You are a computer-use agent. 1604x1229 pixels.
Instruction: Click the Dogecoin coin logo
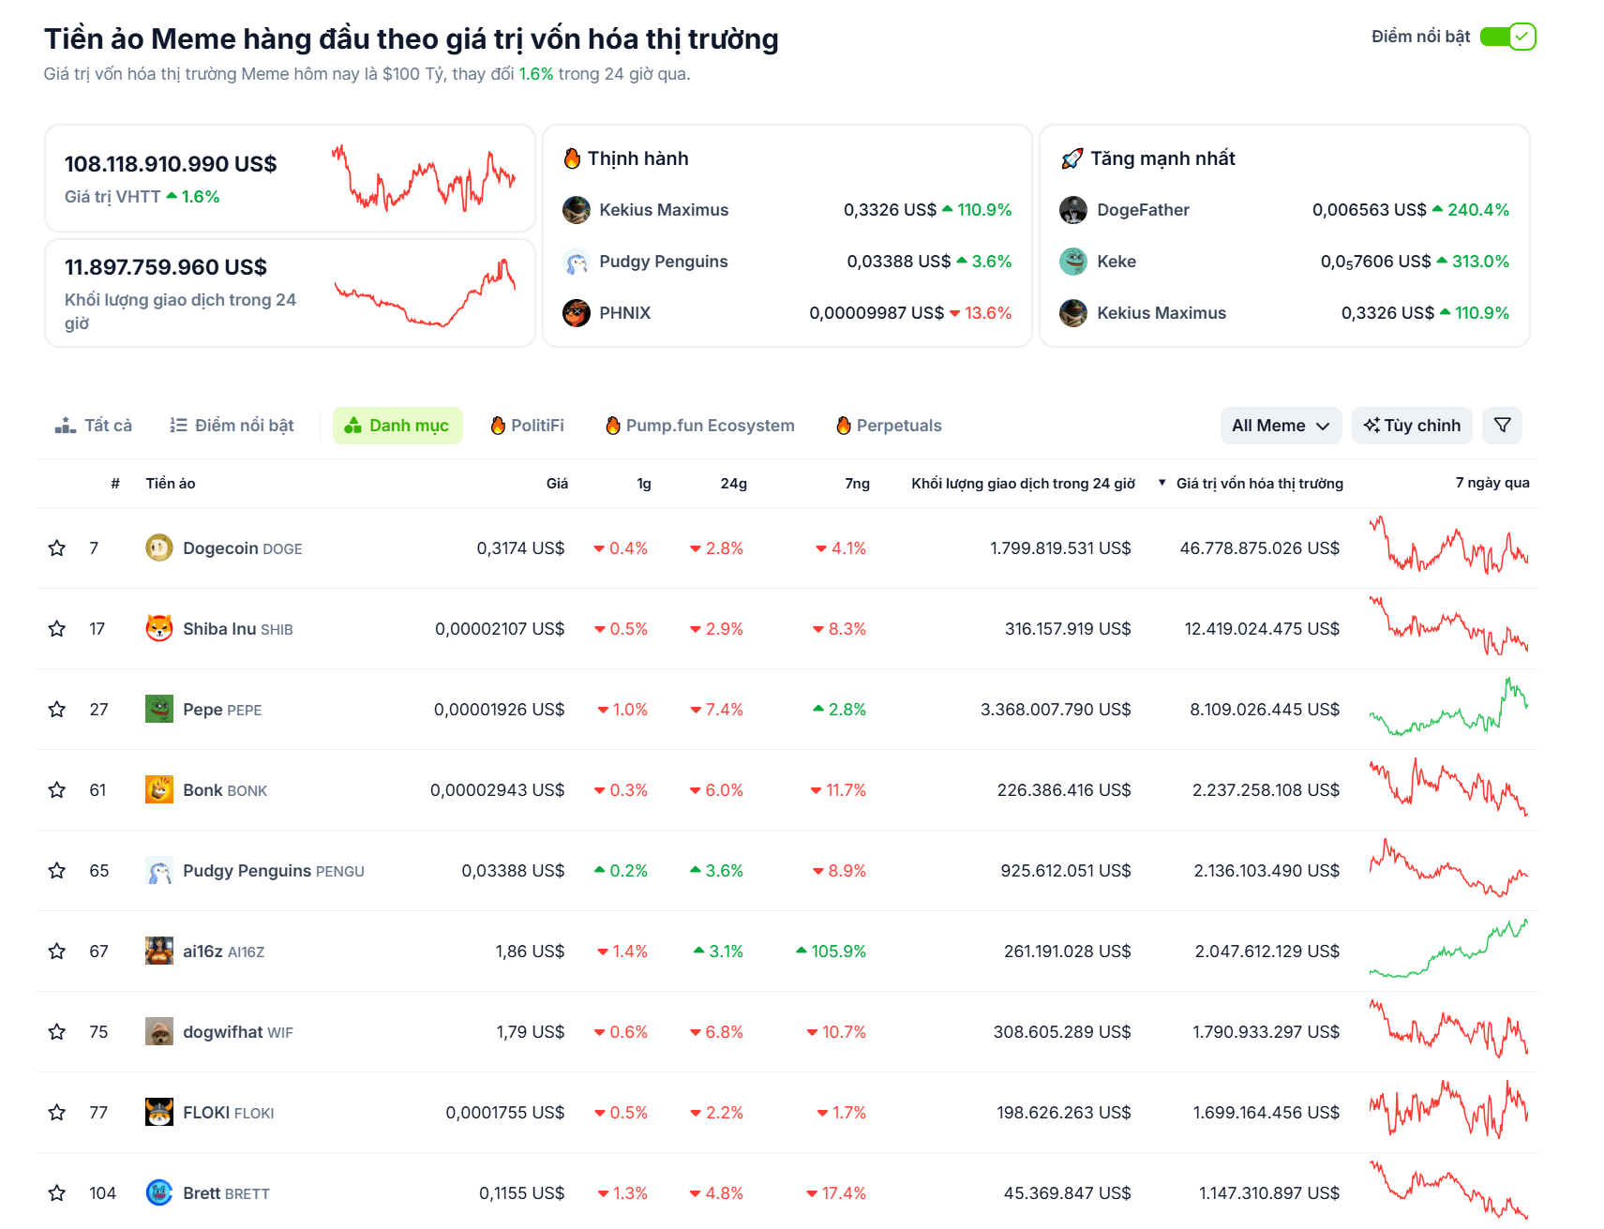coord(159,547)
